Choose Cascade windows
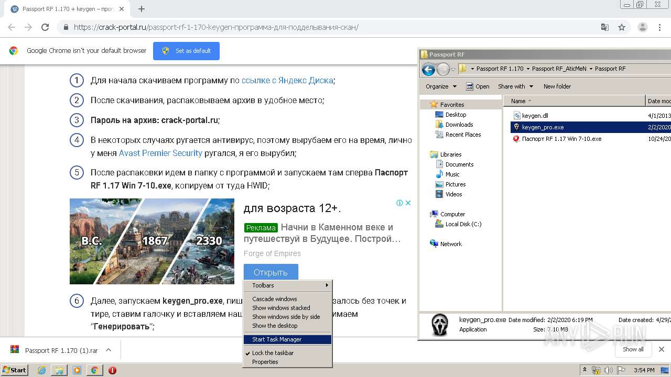The width and height of the screenshot is (671, 377). point(288,299)
